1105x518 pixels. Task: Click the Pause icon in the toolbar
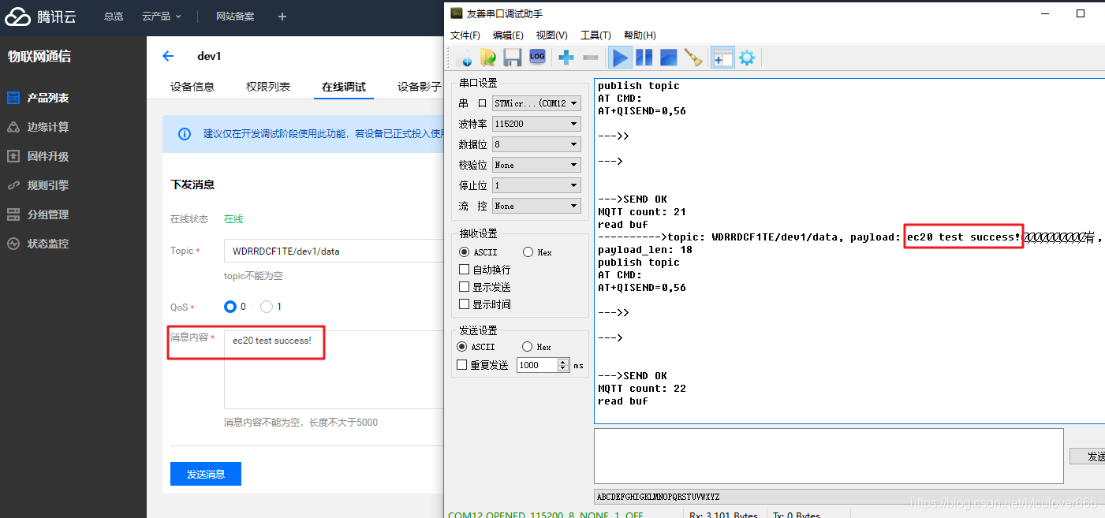(643, 57)
